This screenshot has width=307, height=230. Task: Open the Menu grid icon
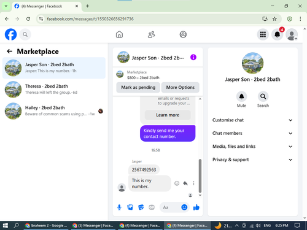[263, 34]
